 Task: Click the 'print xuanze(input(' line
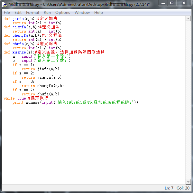(75, 102)
